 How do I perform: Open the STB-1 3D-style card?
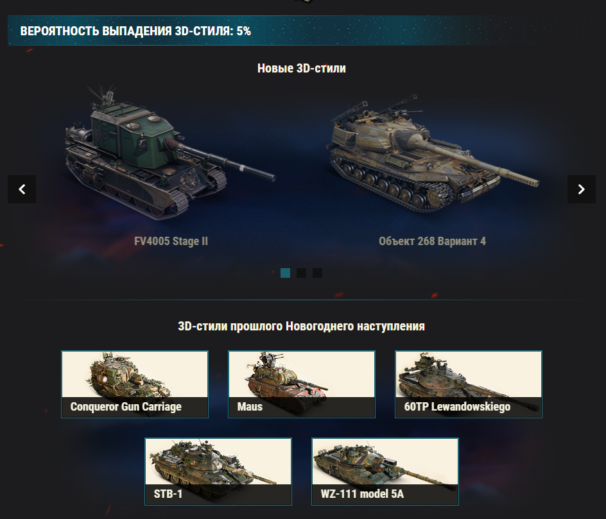click(x=218, y=472)
